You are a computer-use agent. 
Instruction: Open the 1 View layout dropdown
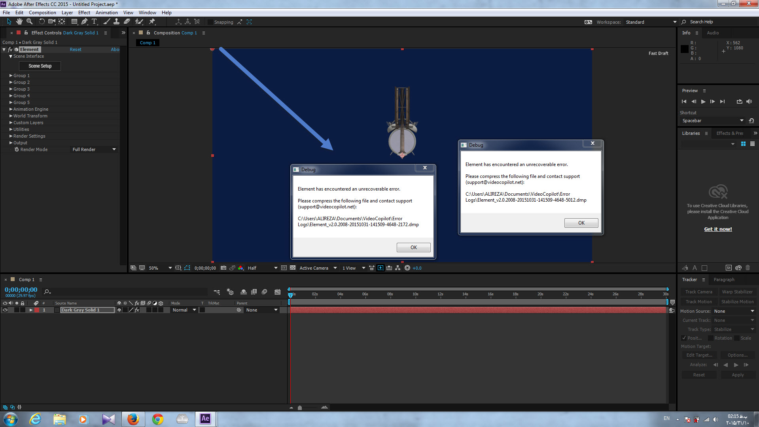(354, 268)
